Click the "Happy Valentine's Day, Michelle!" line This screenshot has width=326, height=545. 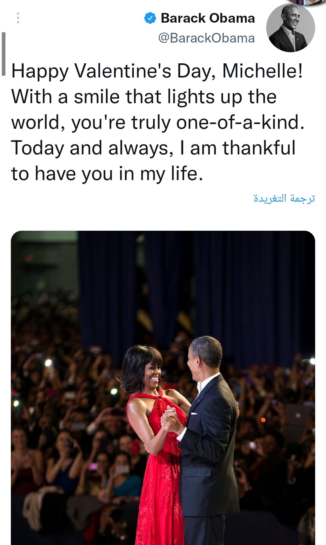(157, 71)
